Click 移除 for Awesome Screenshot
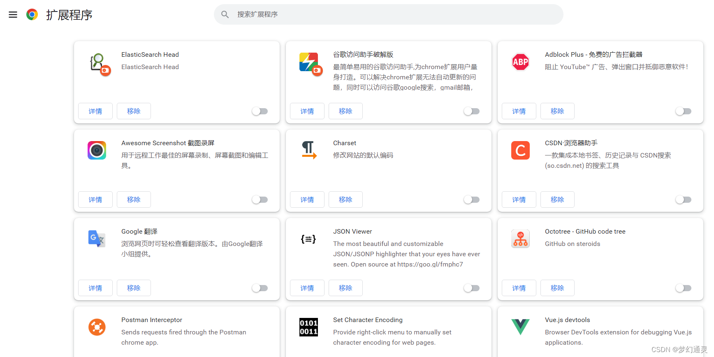 [x=134, y=199]
